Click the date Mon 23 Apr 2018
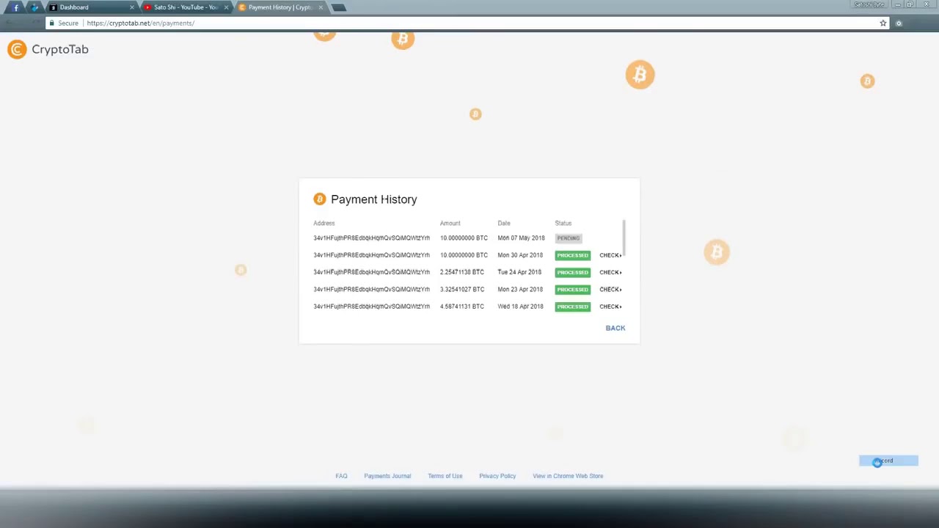The width and height of the screenshot is (939, 528). point(520,289)
